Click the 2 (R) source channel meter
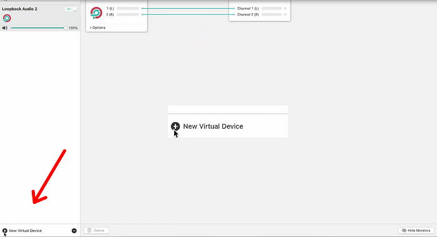 pos(127,14)
